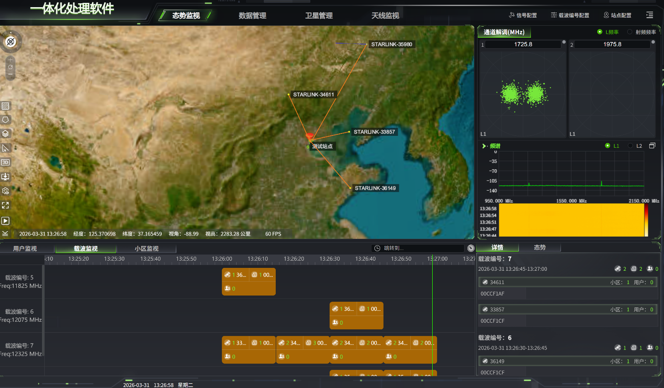664x388 pixels.
Task: Click the compass navigation icon on map
Action: click(10, 41)
